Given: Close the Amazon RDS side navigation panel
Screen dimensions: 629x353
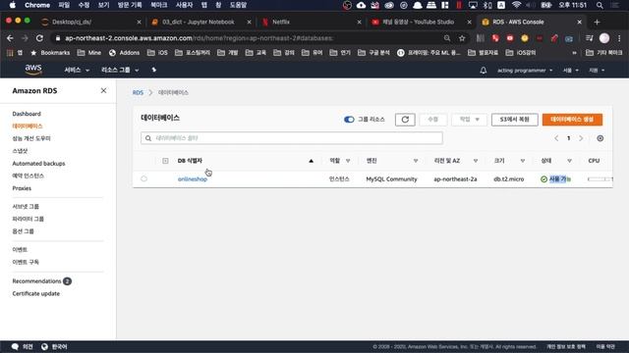Looking at the screenshot, I should click(x=103, y=90).
